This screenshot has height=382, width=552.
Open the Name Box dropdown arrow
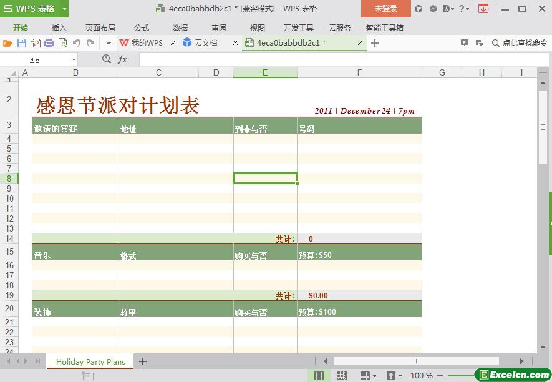pos(74,59)
